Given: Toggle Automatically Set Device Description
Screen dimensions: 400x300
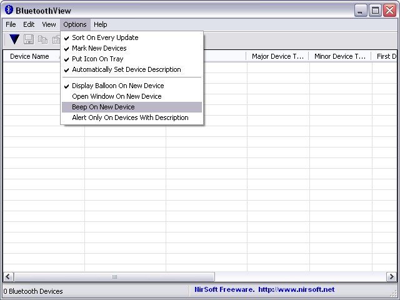Looking at the screenshot, I should tap(132, 69).
